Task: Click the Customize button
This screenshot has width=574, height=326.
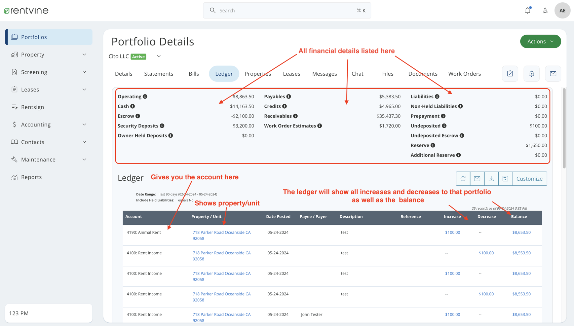Action: (529, 179)
